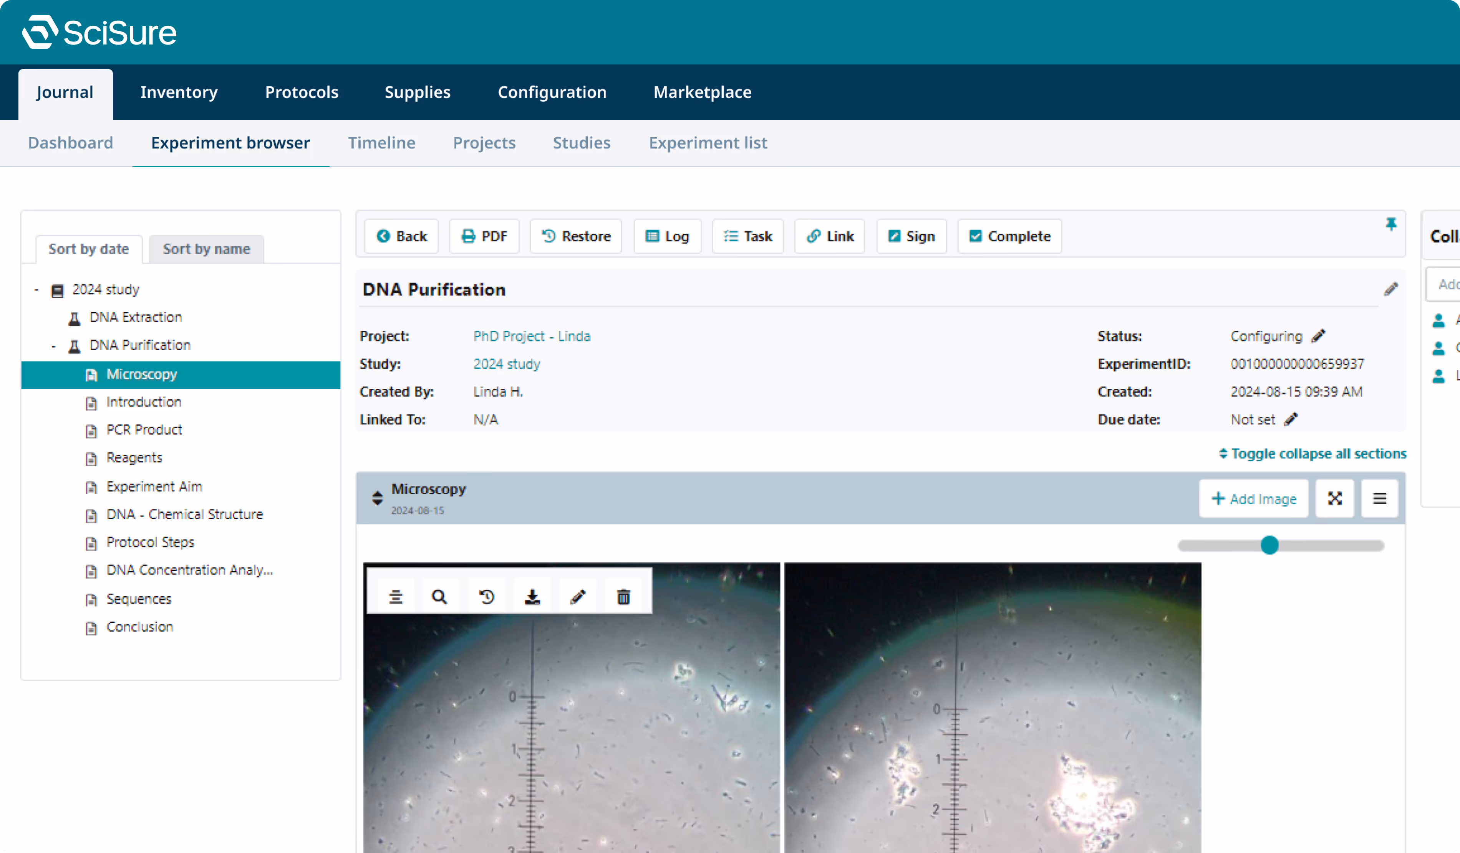
Task: Collapse the 2024 study tree node
Action: click(x=36, y=289)
